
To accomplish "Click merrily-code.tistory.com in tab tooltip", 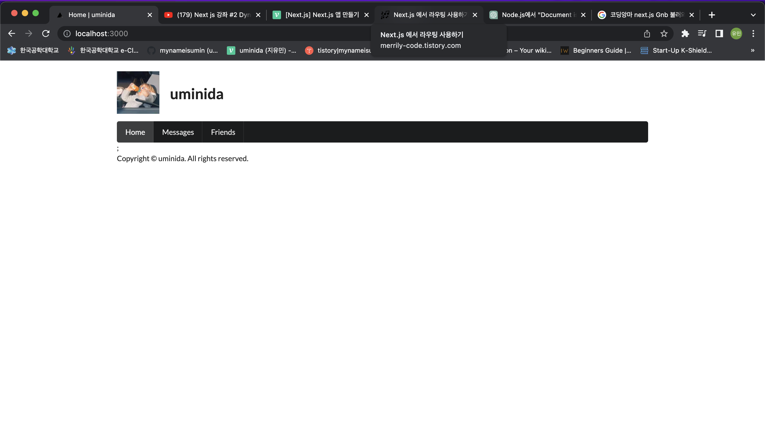I will [x=420, y=45].
